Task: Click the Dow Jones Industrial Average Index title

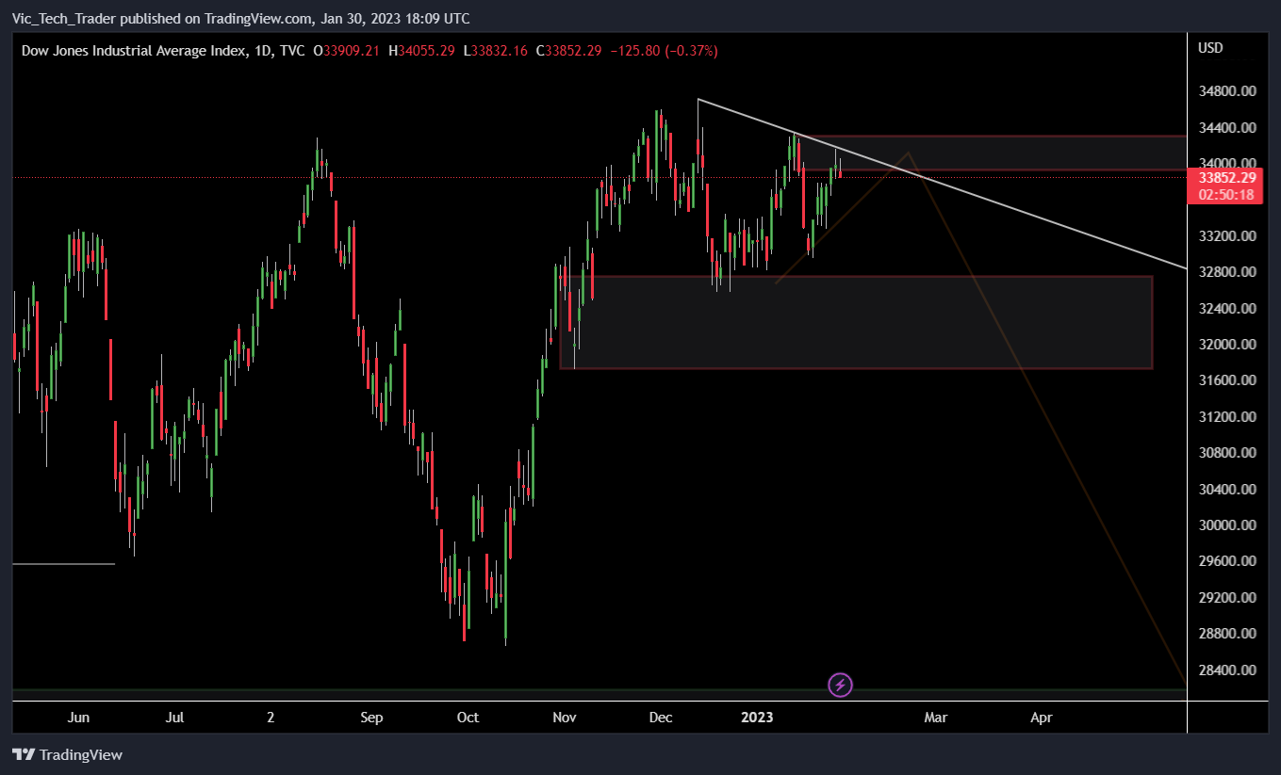Action: (135, 51)
